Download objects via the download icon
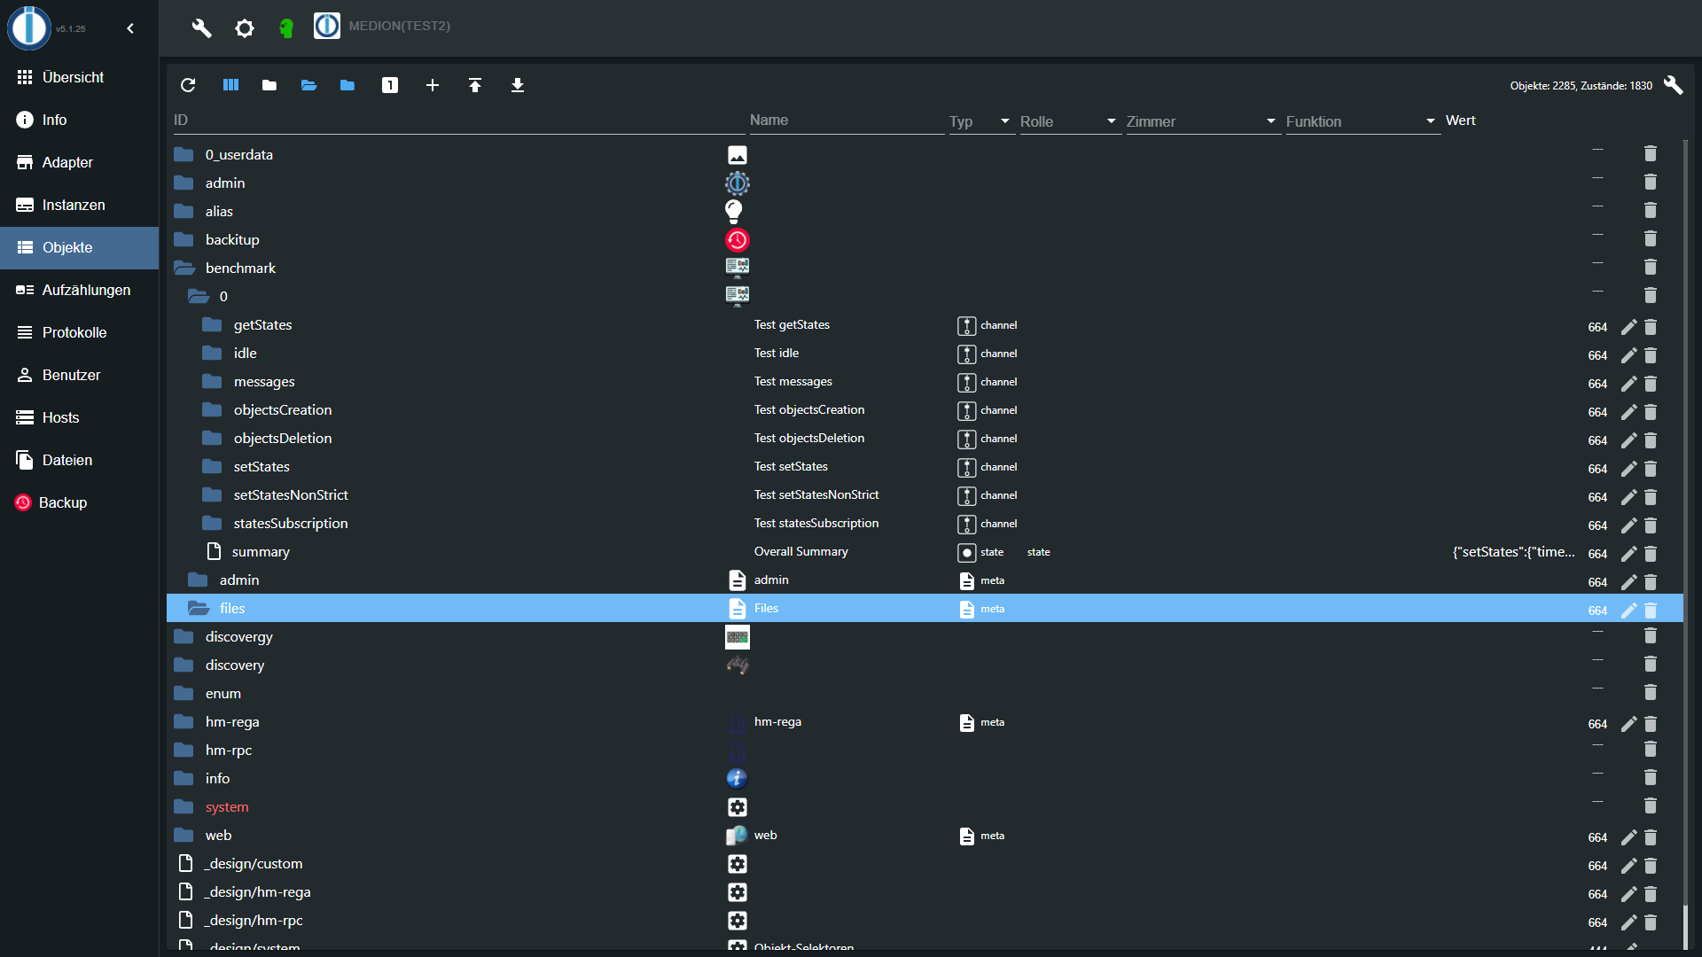Screen dimensions: 1702x957 518,85
